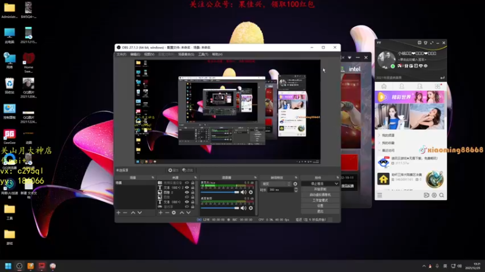485x272 pixels.
Task: Click the YY profile avatar picture
Action: [x=386, y=60]
